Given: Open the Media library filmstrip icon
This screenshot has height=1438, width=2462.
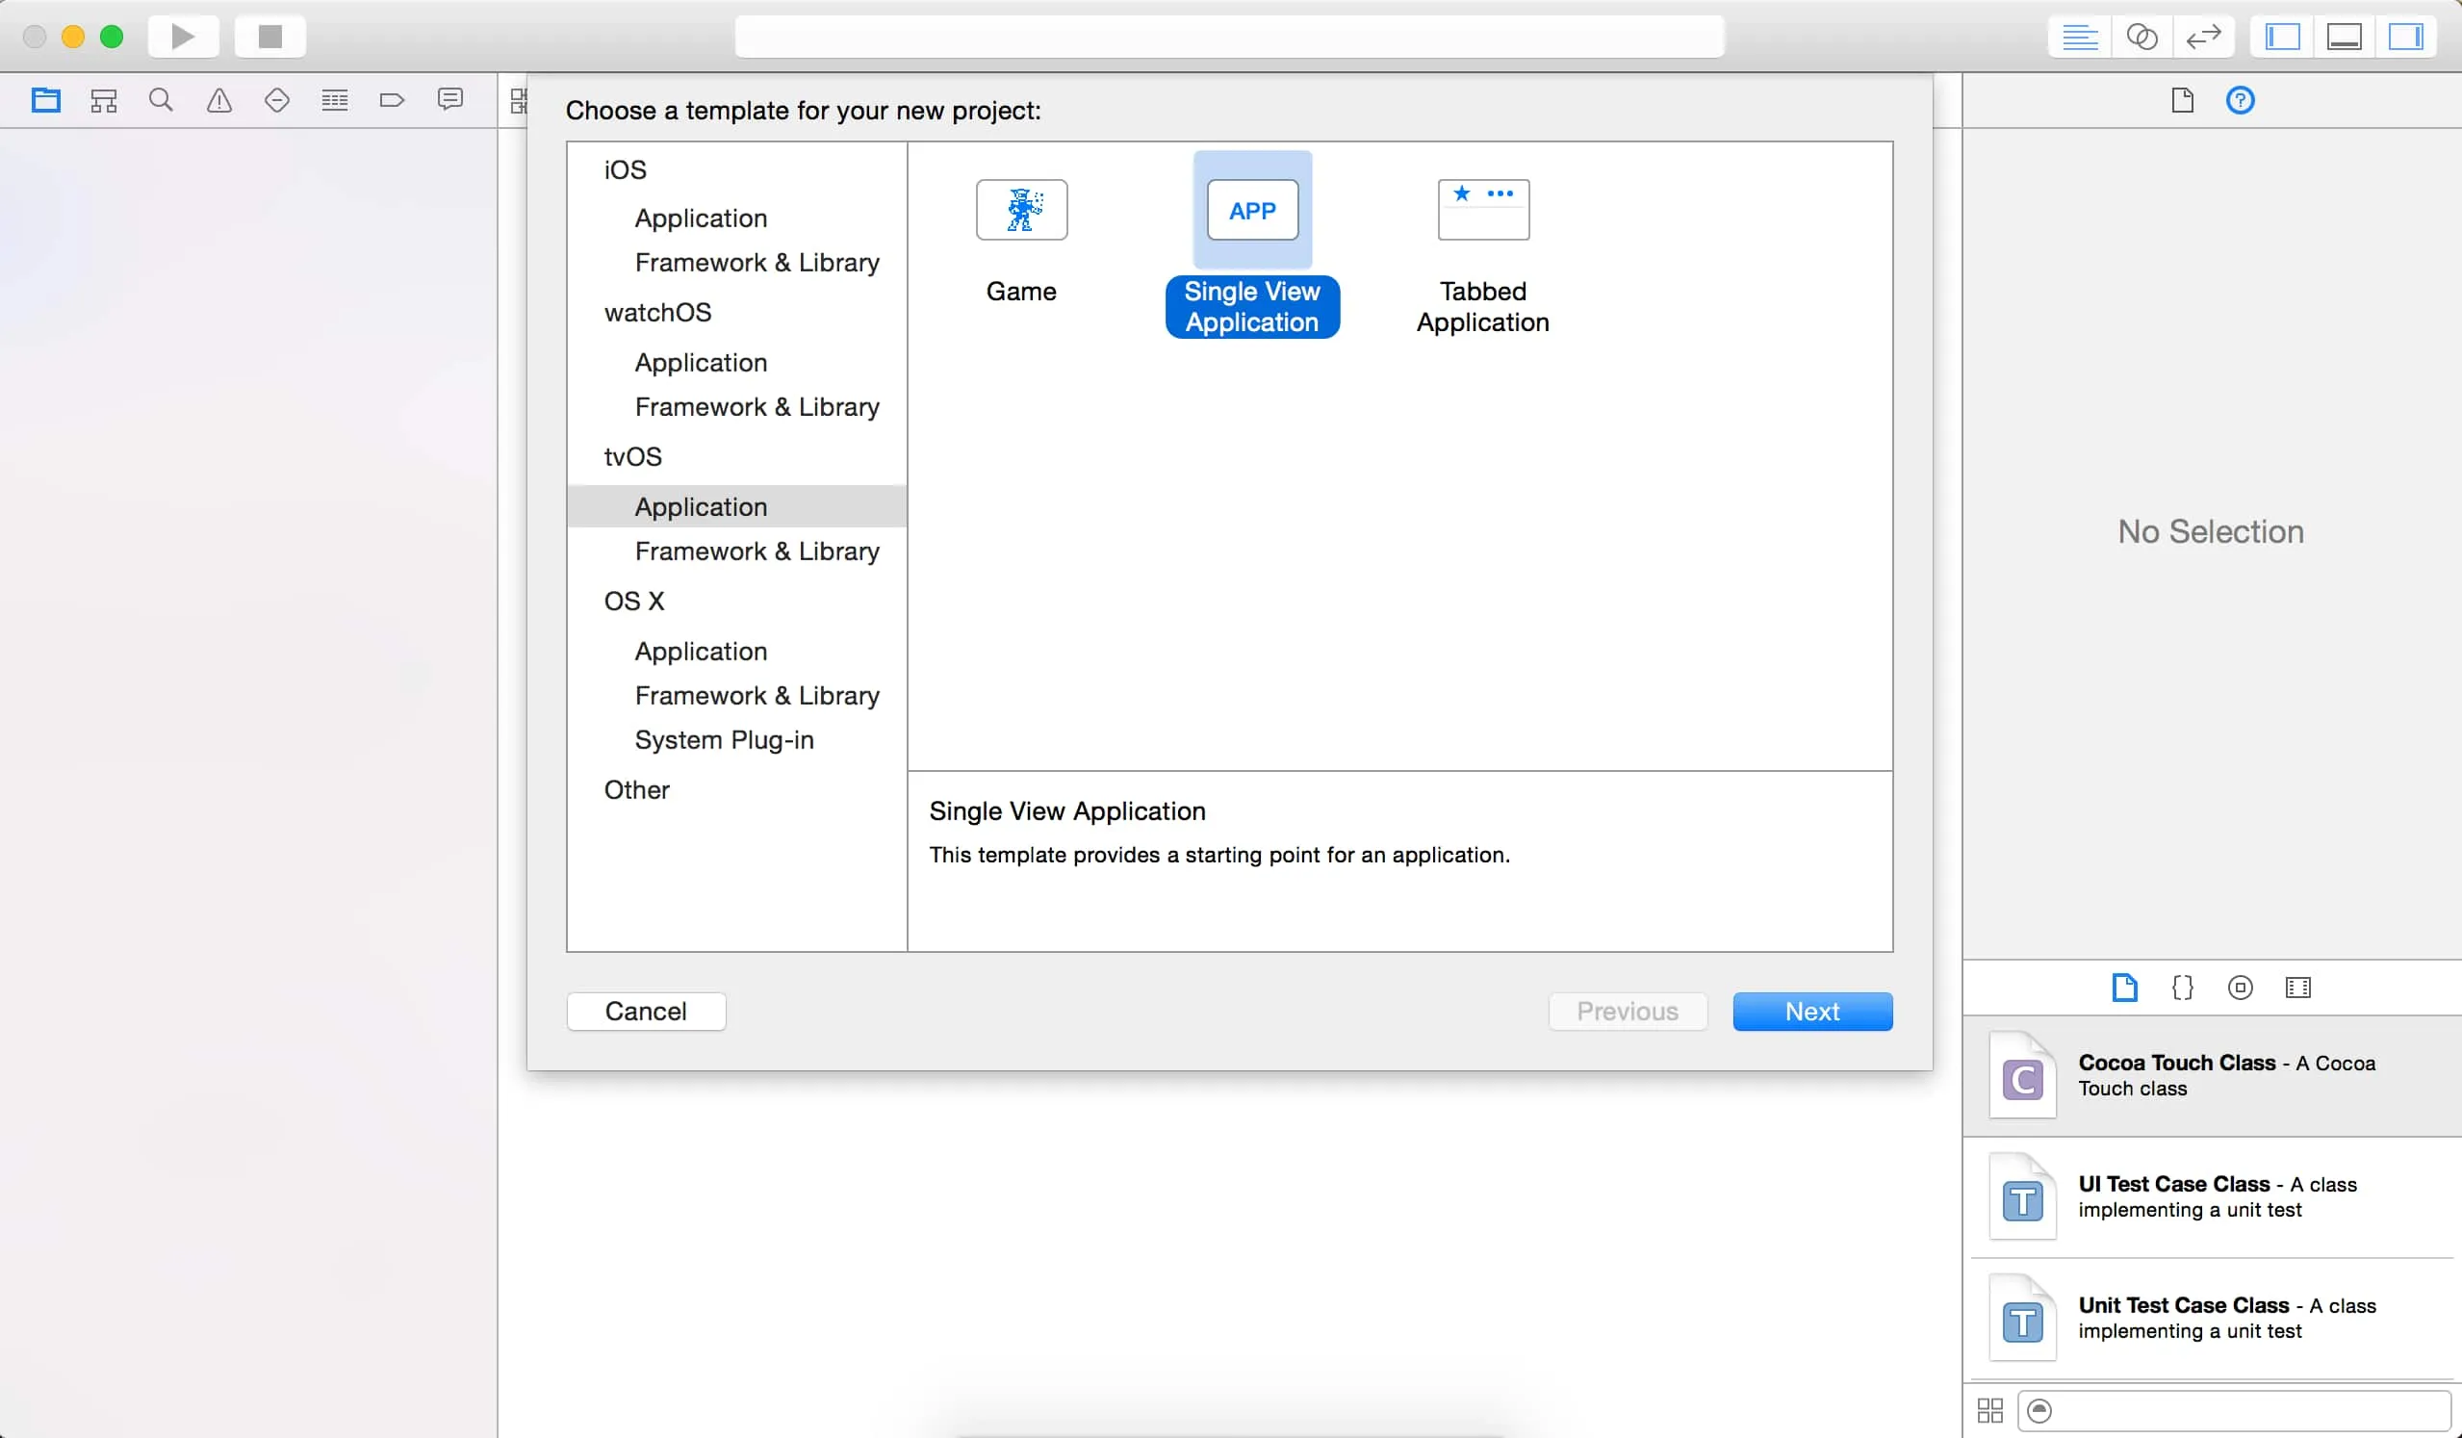Looking at the screenshot, I should (x=2297, y=987).
